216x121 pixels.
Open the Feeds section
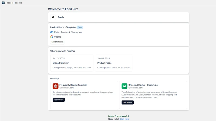tap(119, 17)
